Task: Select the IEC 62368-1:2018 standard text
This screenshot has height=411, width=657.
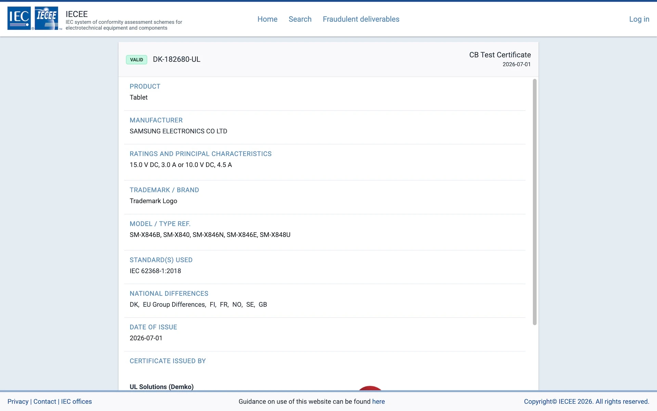Action: (x=155, y=271)
